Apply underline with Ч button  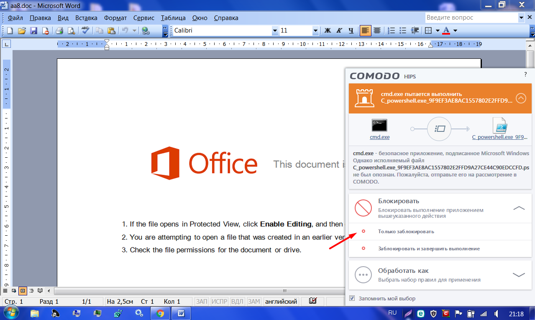[x=351, y=30]
